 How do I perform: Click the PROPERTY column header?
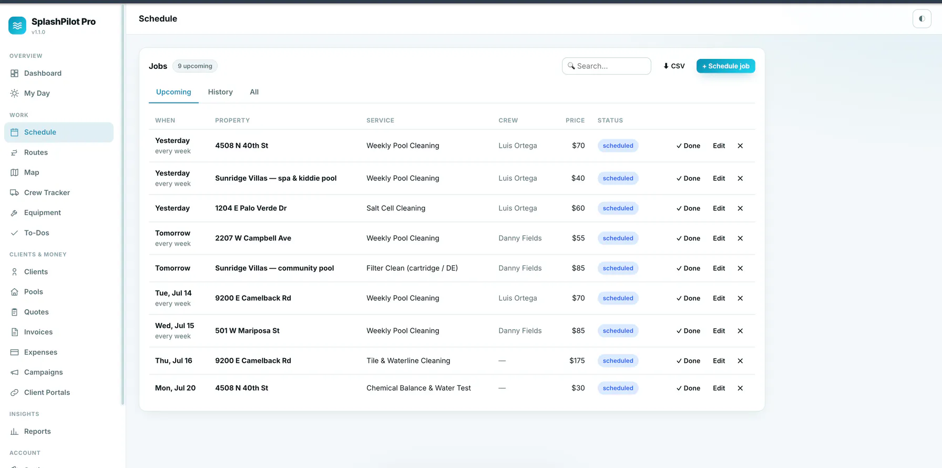pos(232,120)
